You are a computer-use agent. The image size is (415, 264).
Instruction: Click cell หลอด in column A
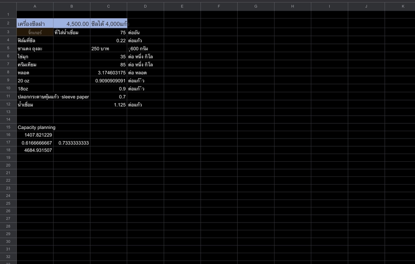pyautogui.click(x=35, y=72)
